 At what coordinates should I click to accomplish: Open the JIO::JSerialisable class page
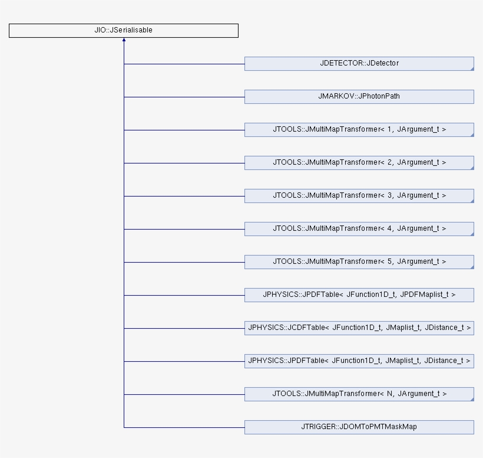pyautogui.click(x=123, y=30)
